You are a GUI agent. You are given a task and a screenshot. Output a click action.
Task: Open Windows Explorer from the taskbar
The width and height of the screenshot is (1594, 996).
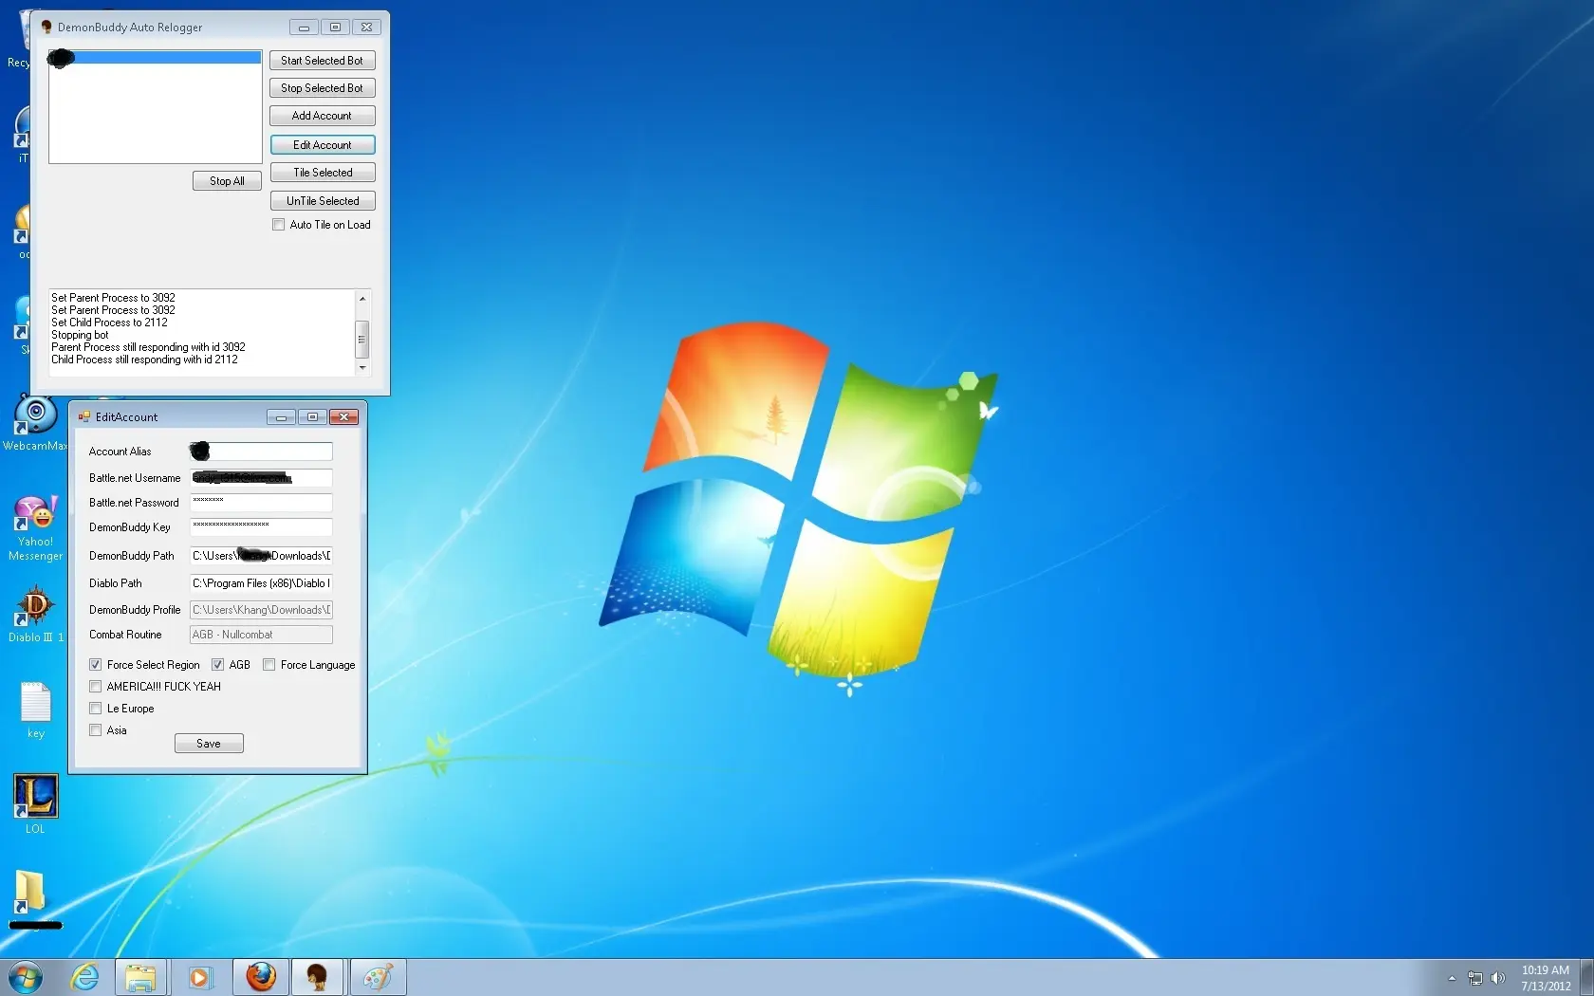[x=140, y=977]
